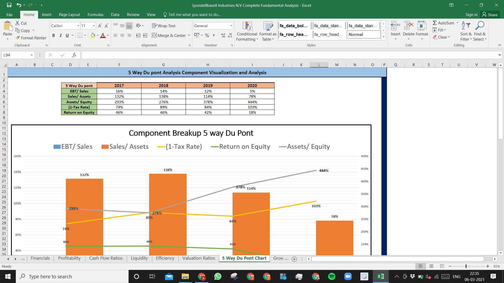Expand the cell styles gallery
504x283 pixels.
tap(384, 37)
